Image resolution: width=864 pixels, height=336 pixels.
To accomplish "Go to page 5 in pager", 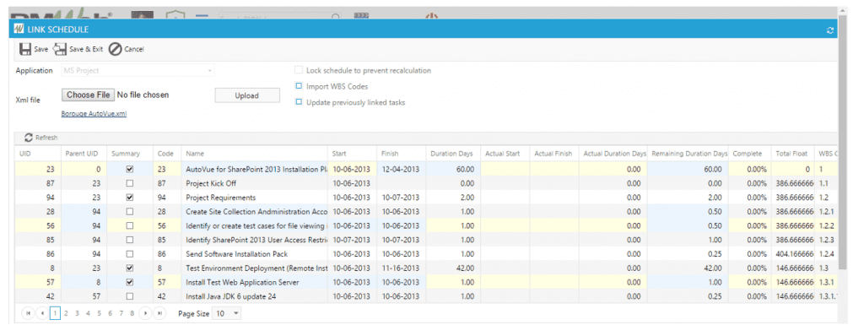I will 100,313.
